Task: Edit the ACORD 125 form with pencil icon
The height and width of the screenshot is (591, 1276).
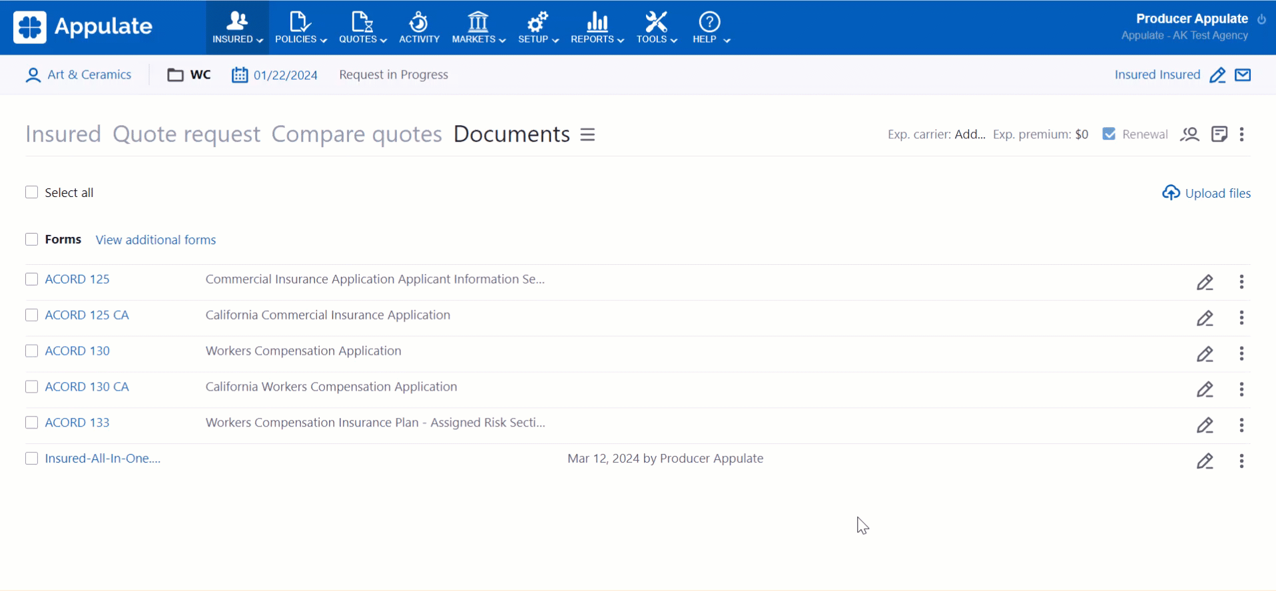Action: (x=1205, y=282)
